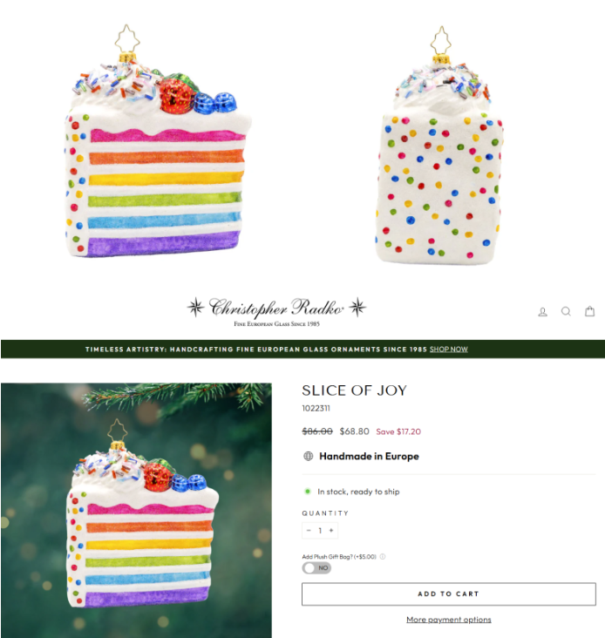Click the green in-stock status dot

(x=308, y=492)
